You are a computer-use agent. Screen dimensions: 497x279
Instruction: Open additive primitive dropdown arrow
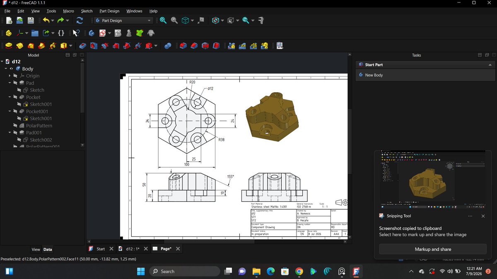tap(70, 46)
